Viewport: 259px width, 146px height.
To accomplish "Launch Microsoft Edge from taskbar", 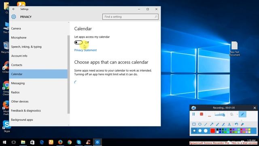I will [x=42, y=142].
